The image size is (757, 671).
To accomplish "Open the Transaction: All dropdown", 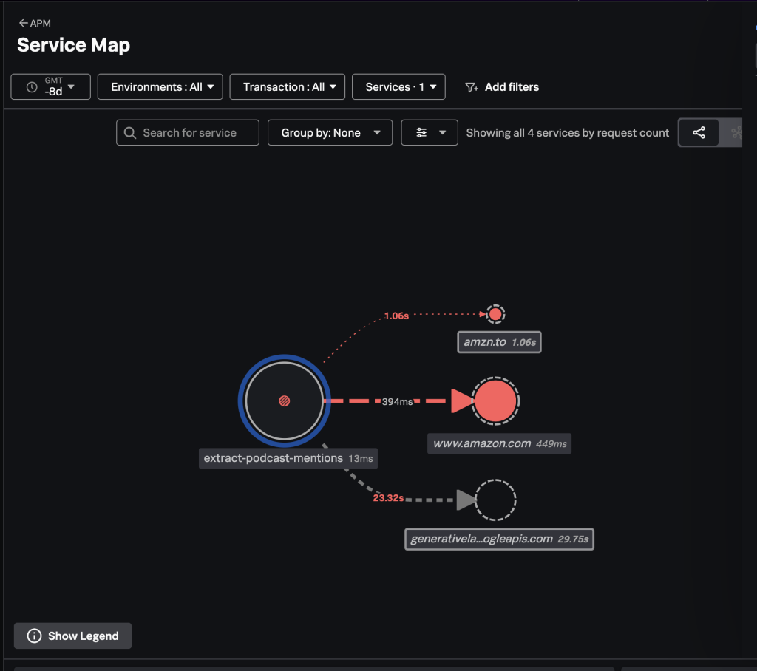I will (288, 87).
